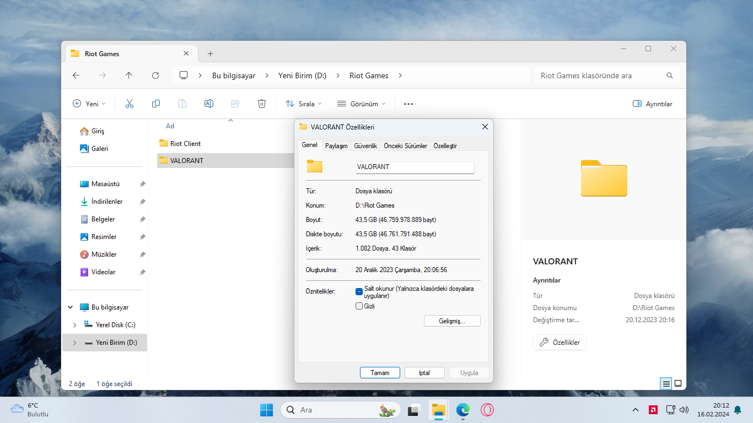This screenshot has width=753, height=423.
Task: Click the Gelişmiş... button
Action: point(452,321)
